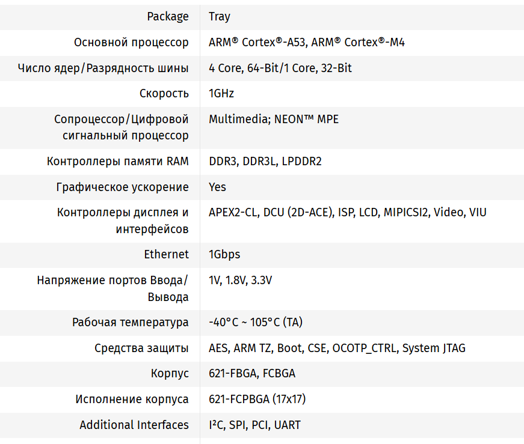The image size is (524, 444).
Task: Click the Контроллеры памяти RAM label
Action: tap(118, 162)
